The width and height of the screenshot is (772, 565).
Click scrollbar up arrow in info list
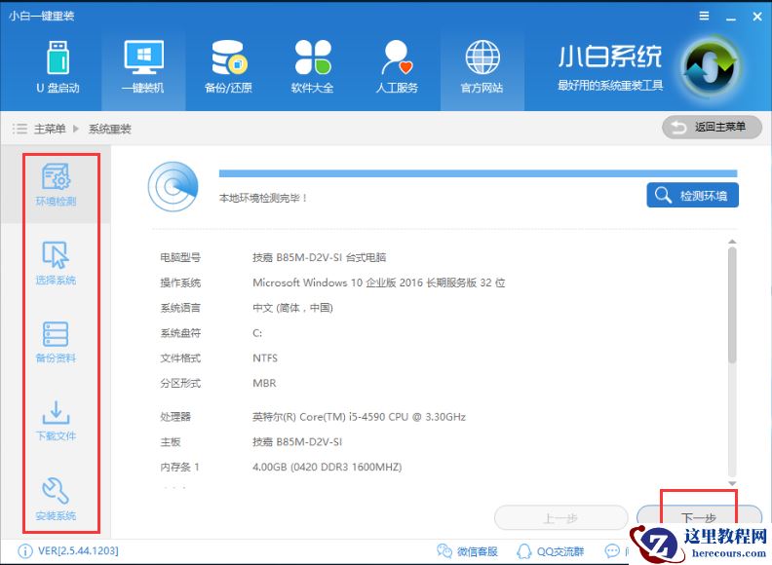pos(732,242)
